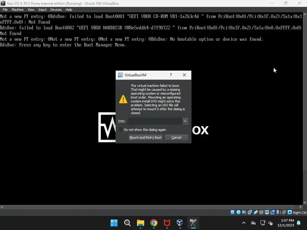Minimize the VirtualBox VM window
This screenshot has width=307, height=230.
tap(272, 3)
